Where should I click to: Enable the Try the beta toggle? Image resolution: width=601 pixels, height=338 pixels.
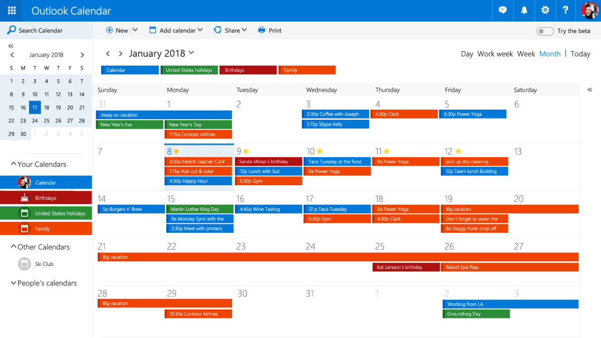[x=544, y=31]
